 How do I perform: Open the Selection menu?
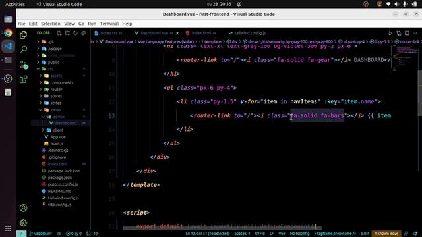click(x=51, y=24)
